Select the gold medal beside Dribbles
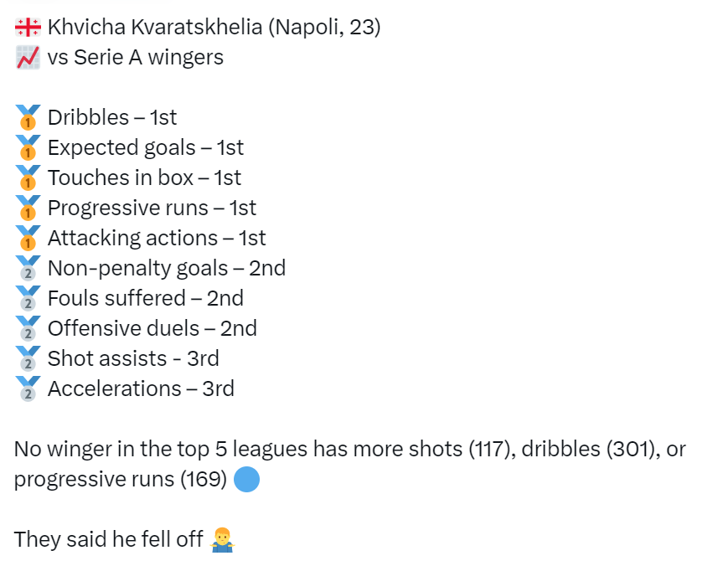This screenshot has width=713, height=566. pos(28,118)
